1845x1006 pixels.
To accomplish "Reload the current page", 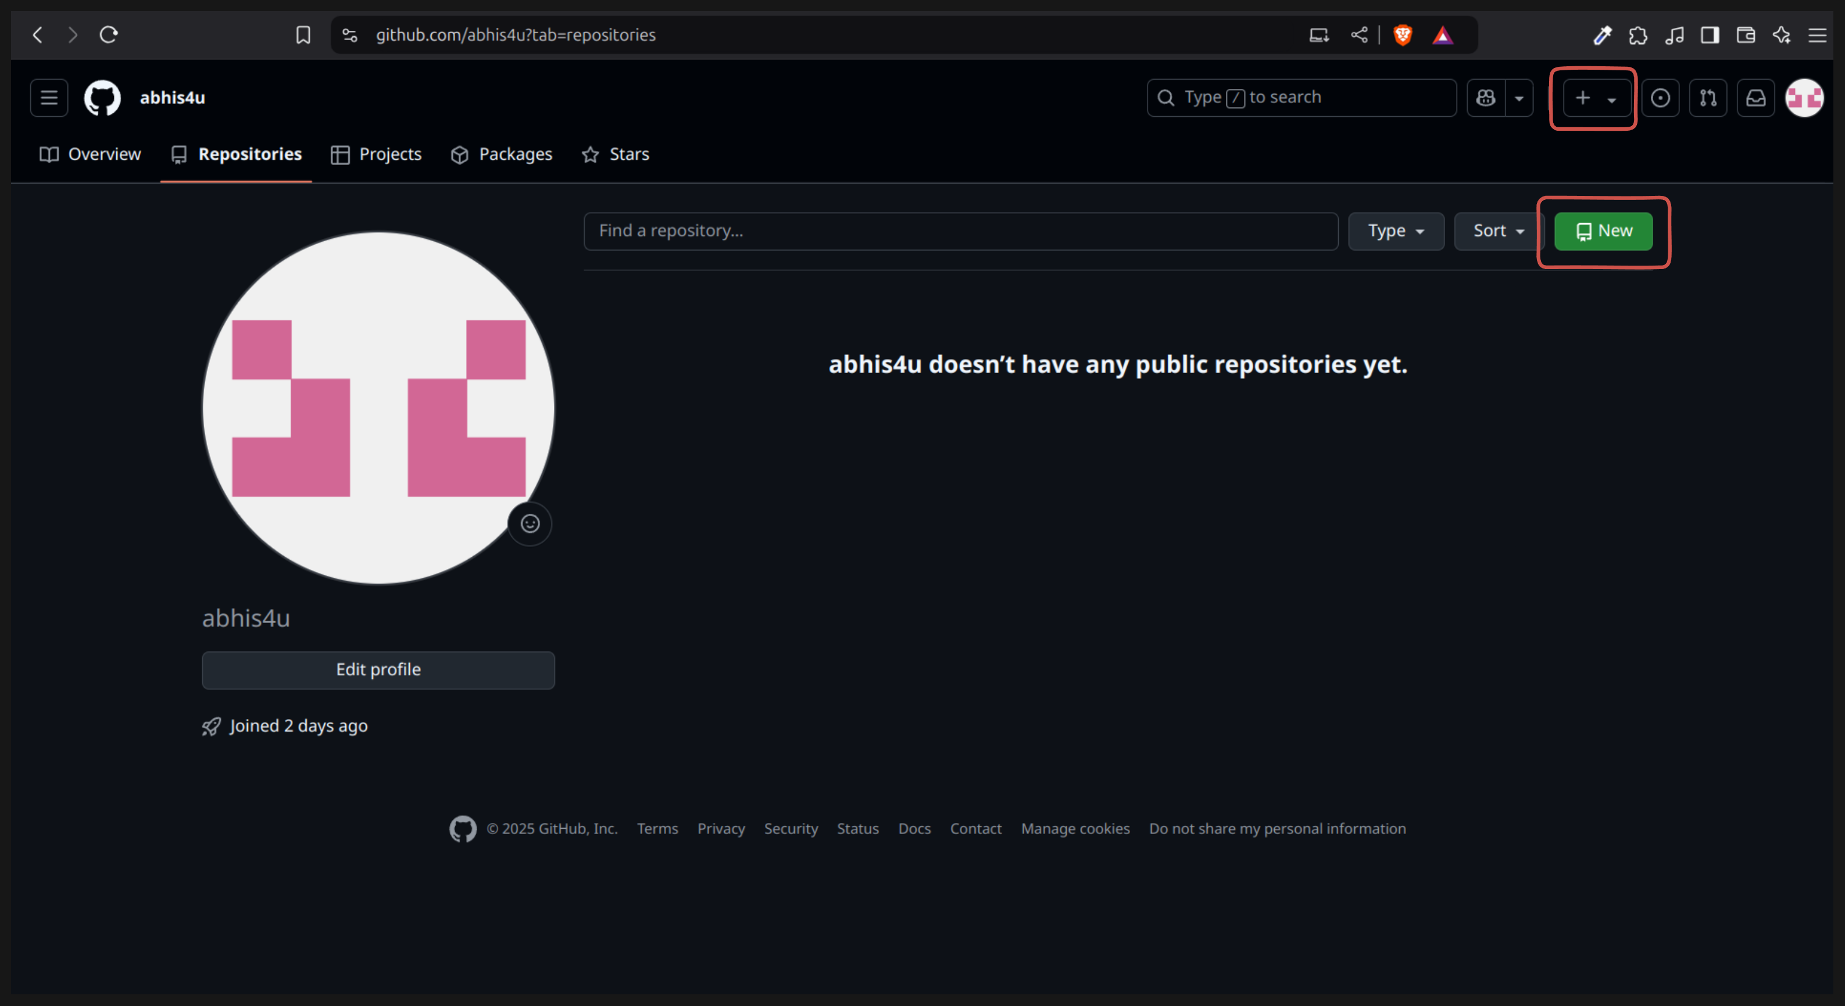I will pos(108,34).
